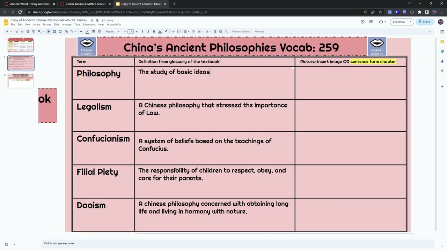Open the border color pencil picker
Viewport: 447px width, 251px height.
pos(87,31)
